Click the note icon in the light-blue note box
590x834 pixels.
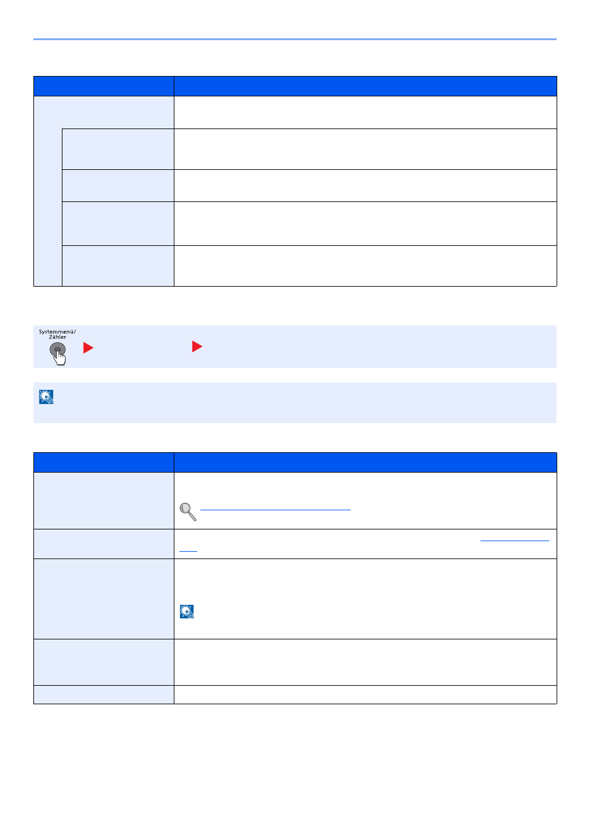pos(46,397)
